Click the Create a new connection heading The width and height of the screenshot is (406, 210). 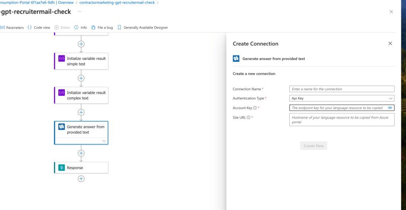[x=254, y=74]
